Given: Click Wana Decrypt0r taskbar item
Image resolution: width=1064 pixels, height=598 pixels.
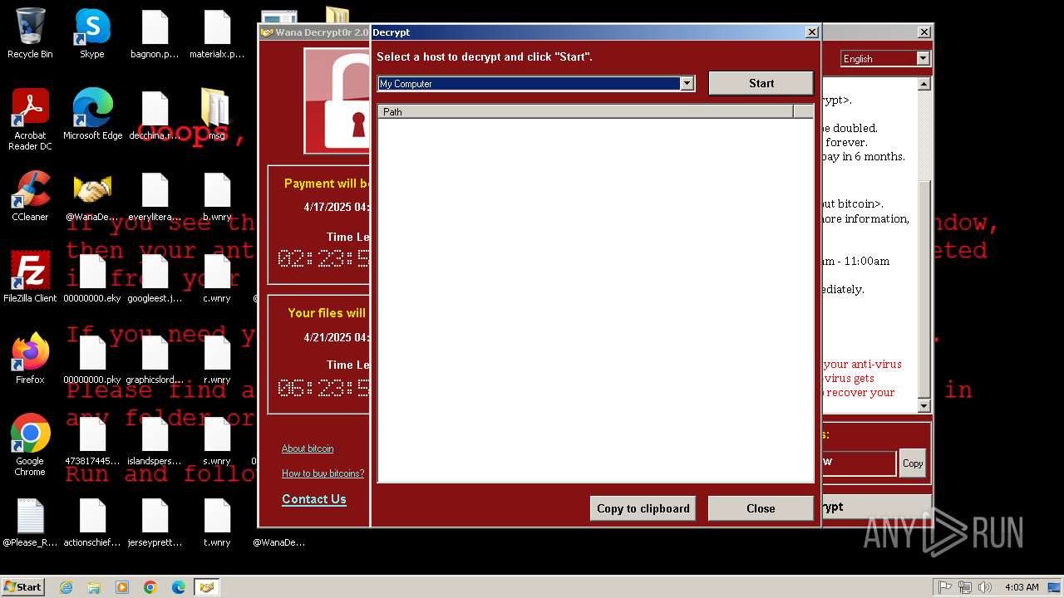Looking at the screenshot, I should coord(207,587).
